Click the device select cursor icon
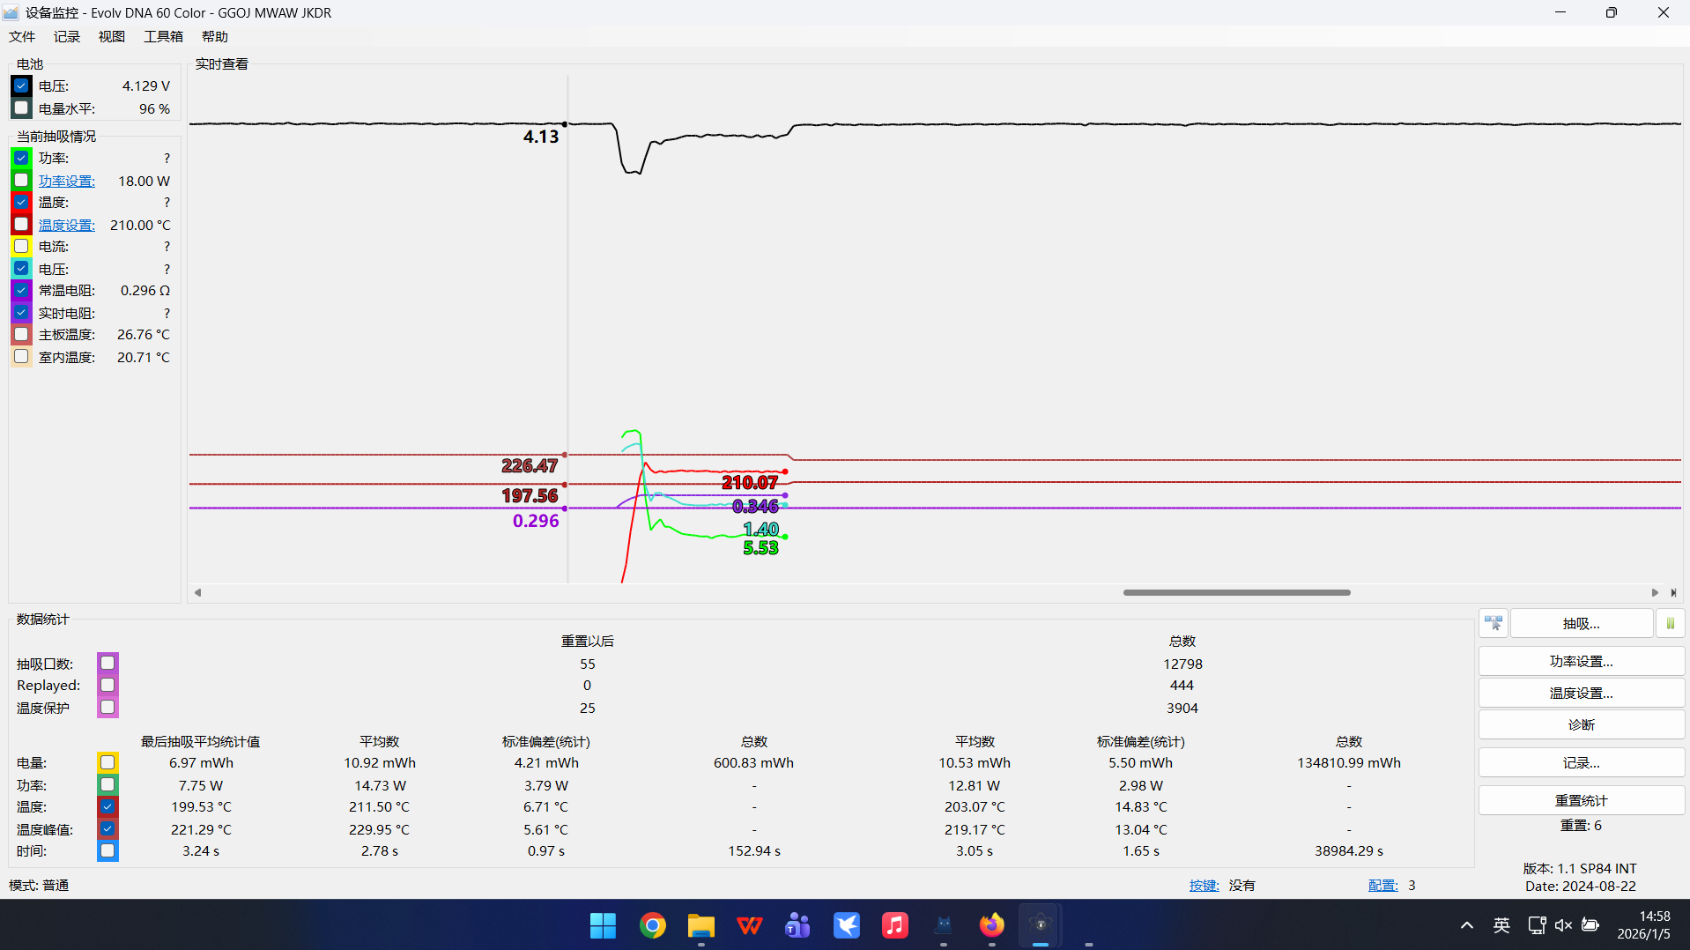The height and width of the screenshot is (950, 1690). (1494, 624)
